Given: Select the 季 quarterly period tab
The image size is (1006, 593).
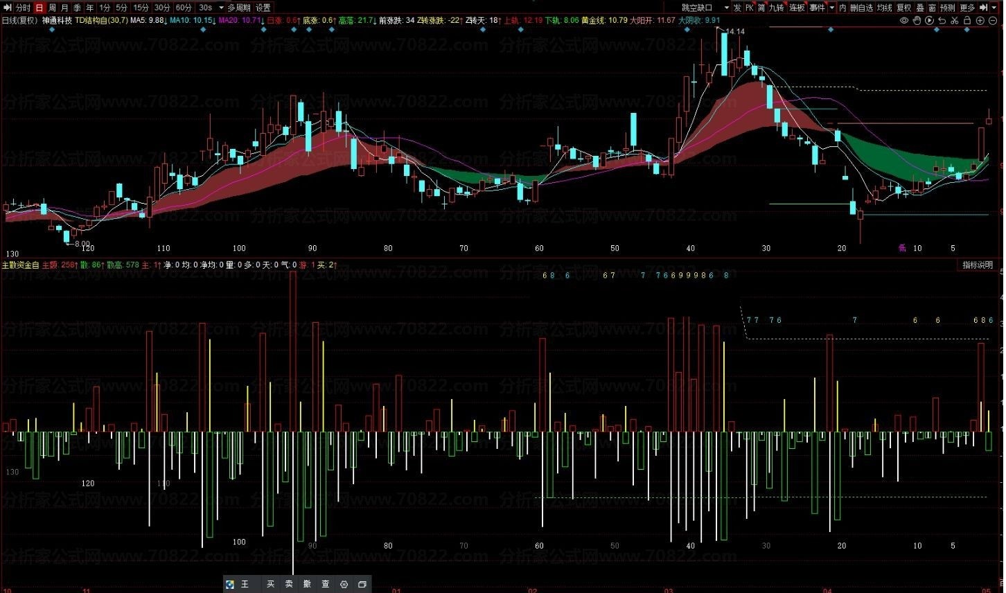Looking at the screenshot, I should pyautogui.click(x=77, y=8).
